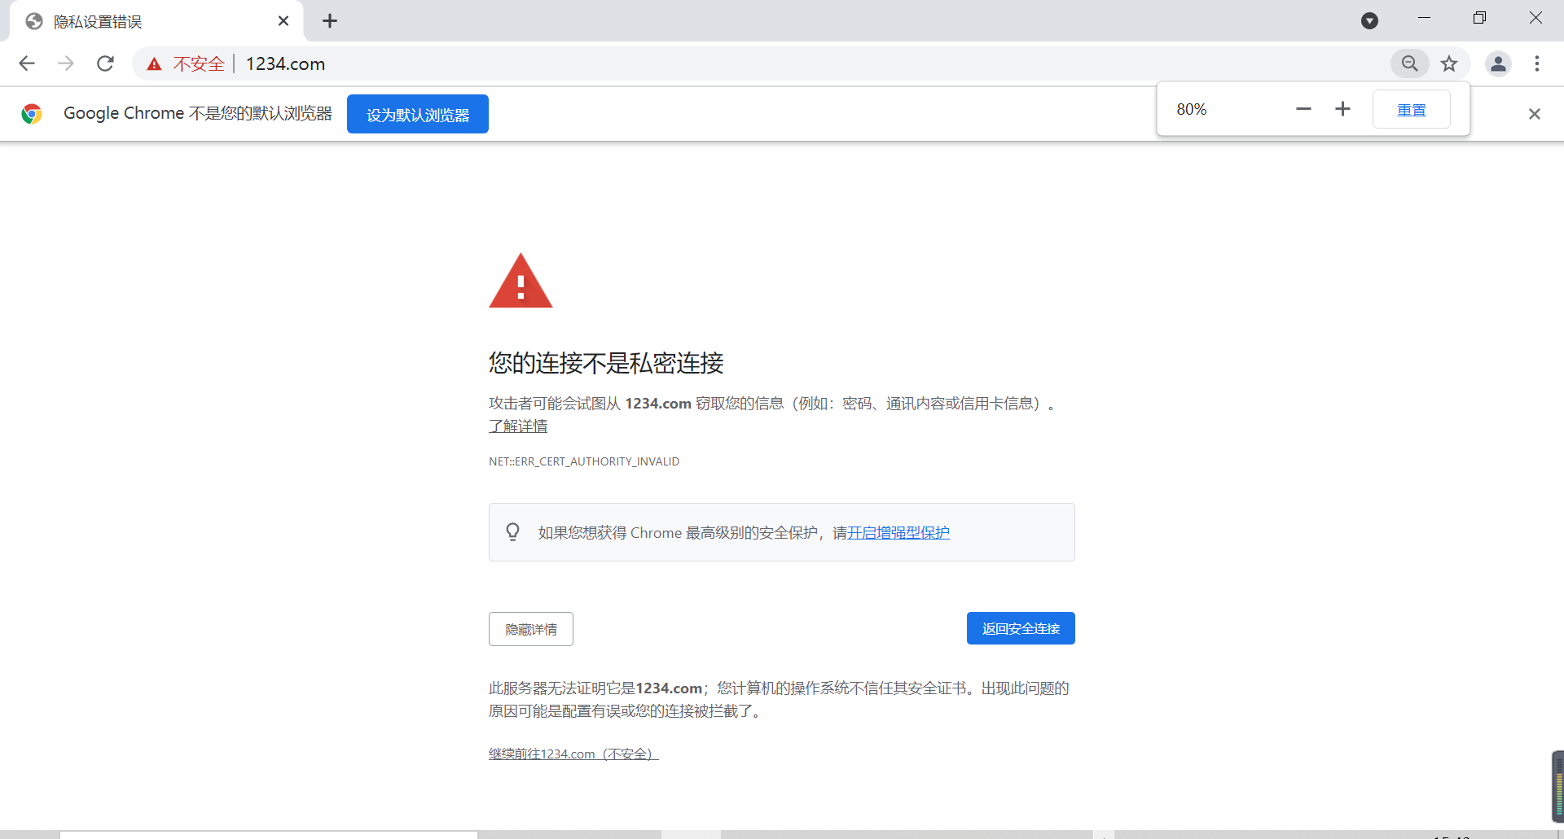Click the zoom magnifier icon in address bar
Screen dimensions: 1564x839
[1410, 63]
